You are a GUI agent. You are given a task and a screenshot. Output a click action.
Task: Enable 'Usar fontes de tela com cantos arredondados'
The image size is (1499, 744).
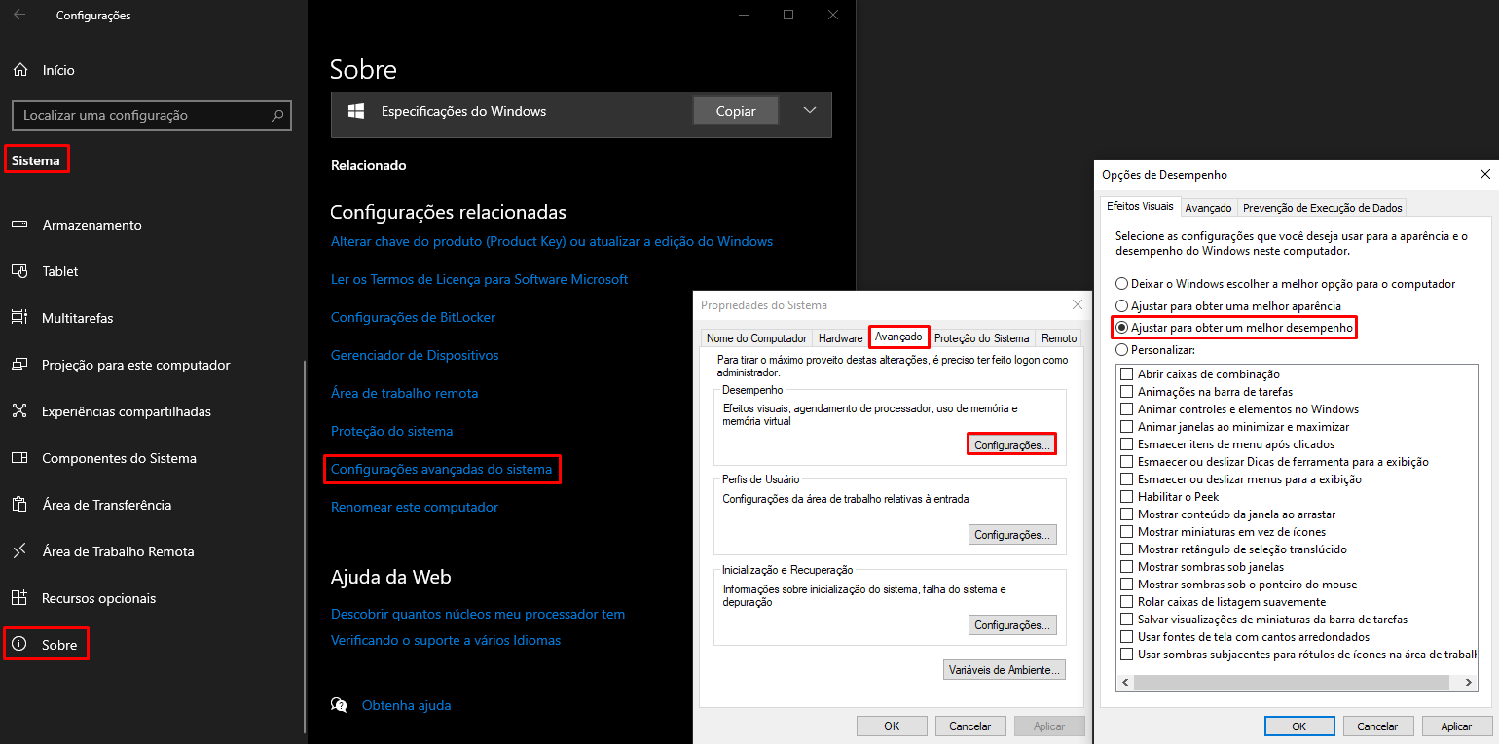[1127, 637]
